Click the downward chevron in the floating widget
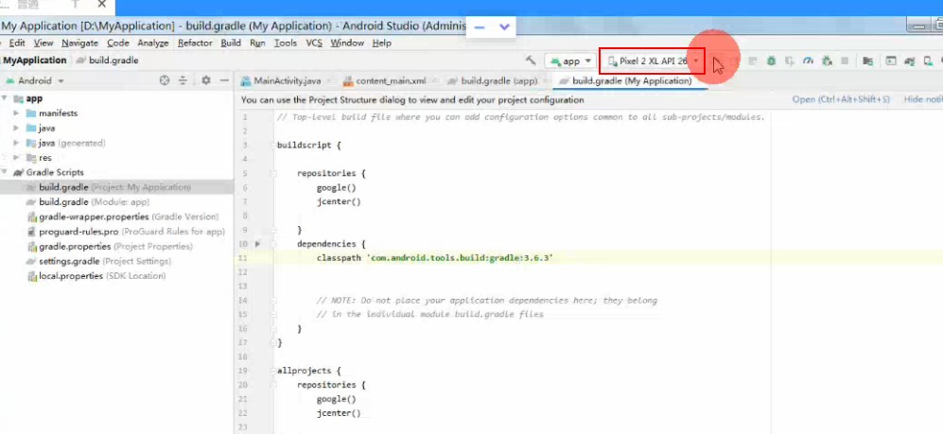Screen dimensions: 943x434 point(504,27)
